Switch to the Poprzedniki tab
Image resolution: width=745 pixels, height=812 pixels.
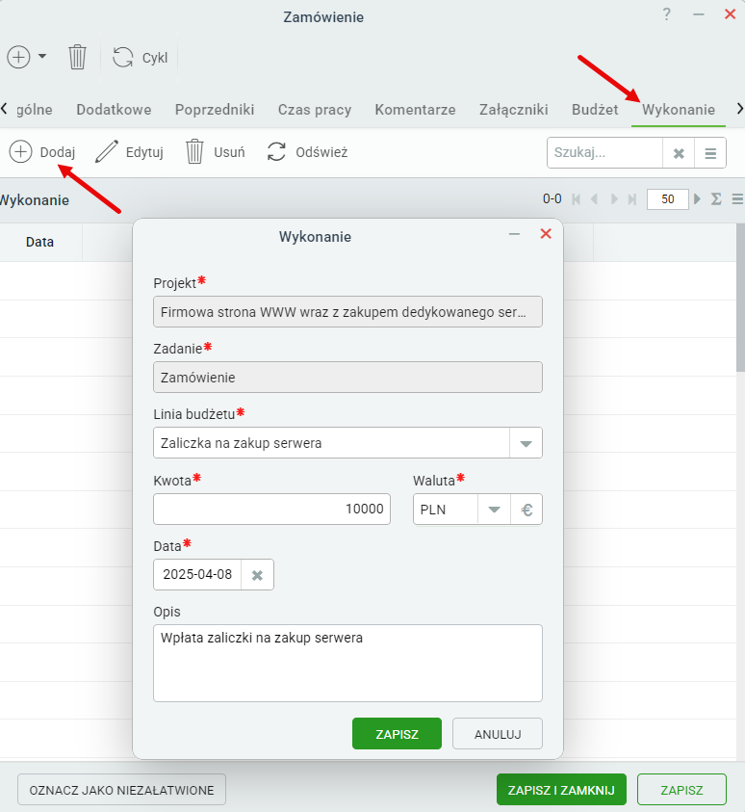click(x=215, y=110)
